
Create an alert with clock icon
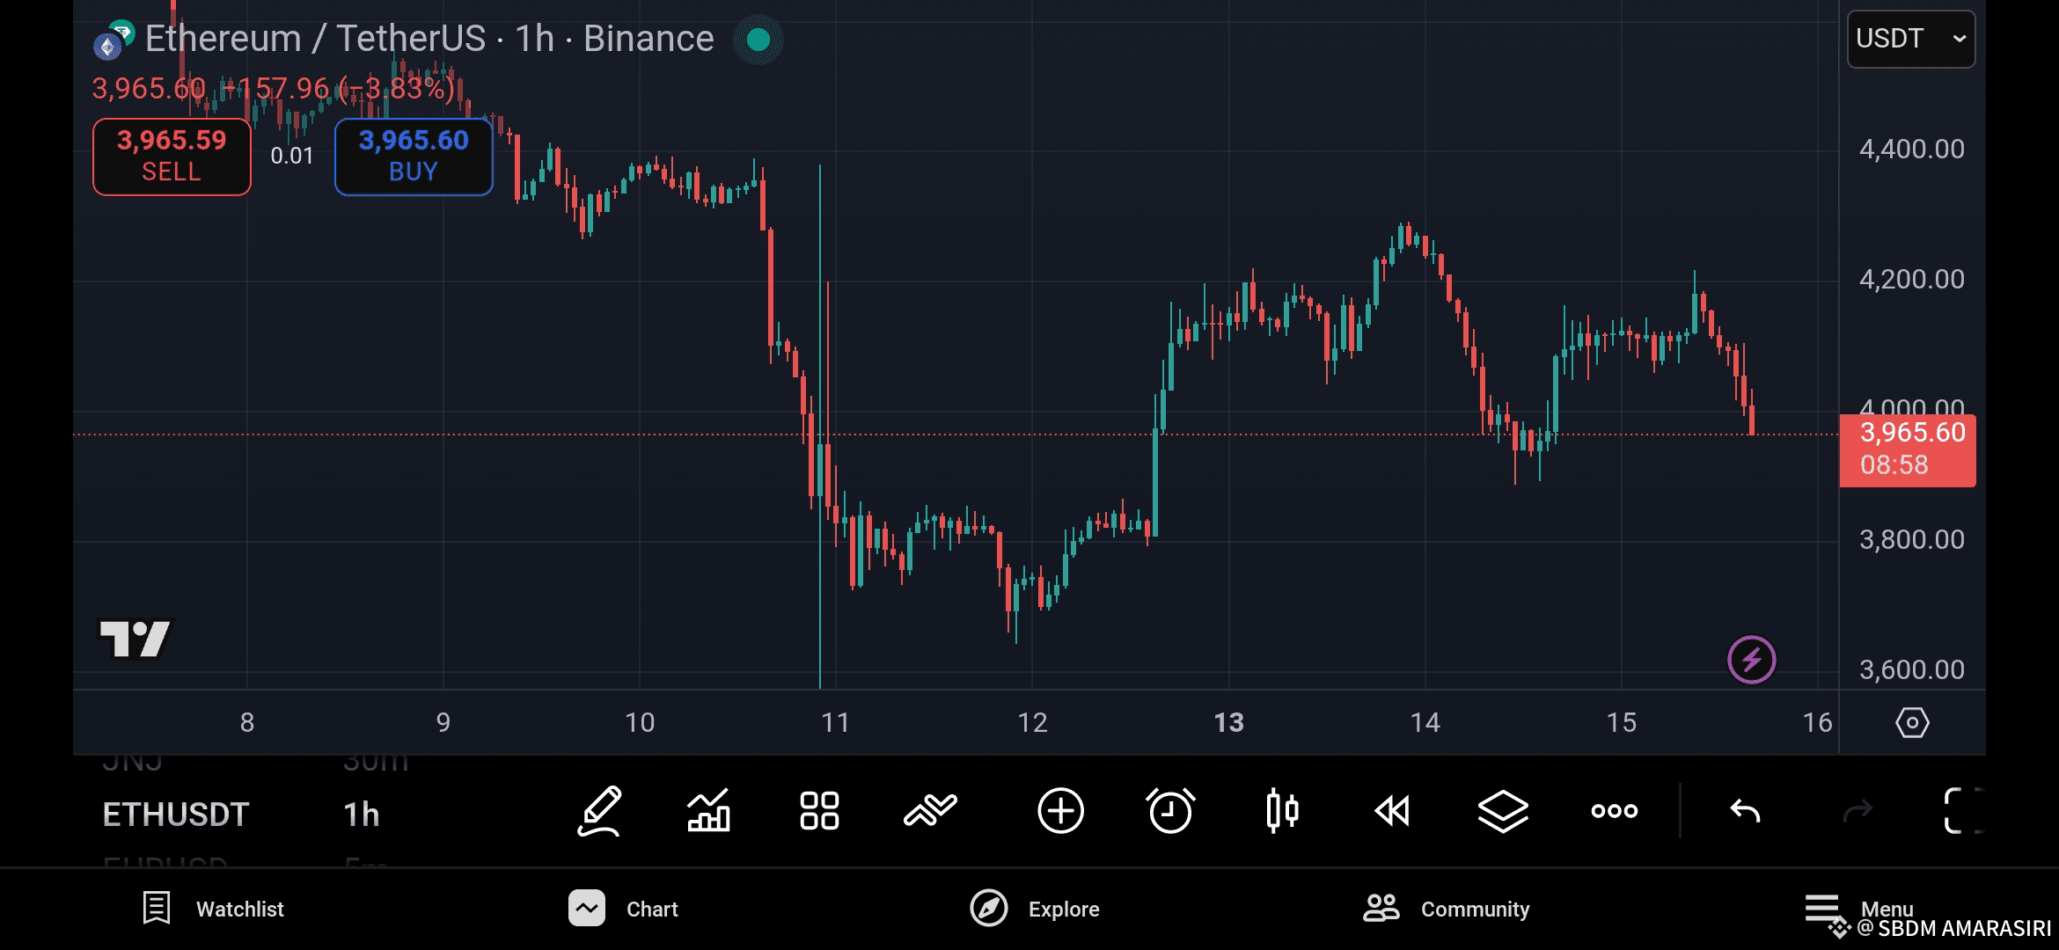pyautogui.click(x=1170, y=811)
